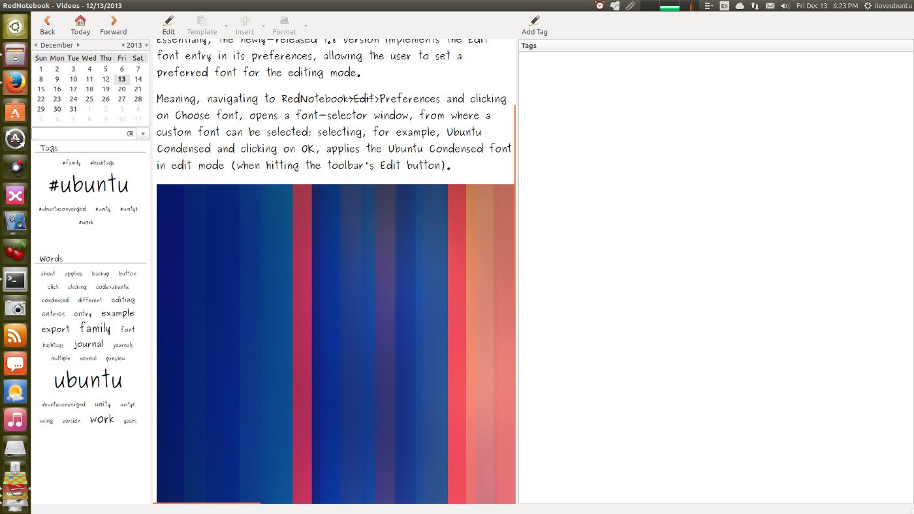The image size is (914, 514).
Task: Click the Template clipboard icon
Action: (x=202, y=21)
